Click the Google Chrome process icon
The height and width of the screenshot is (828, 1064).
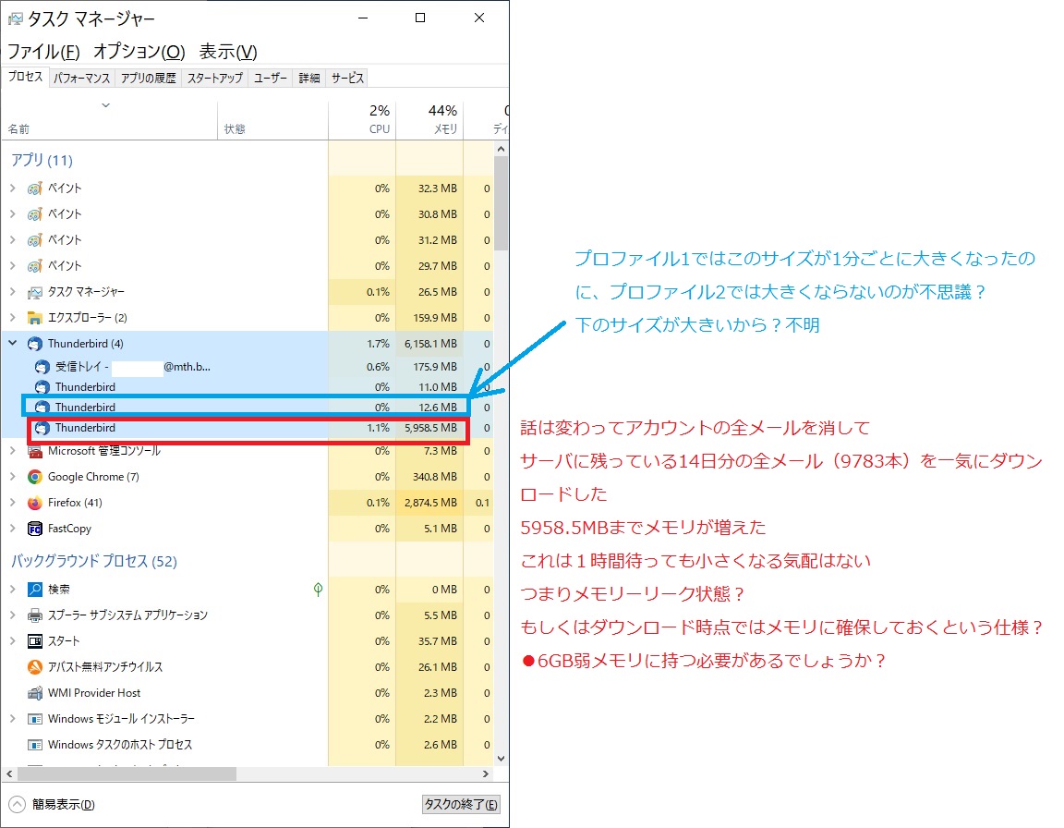pyautogui.click(x=35, y=477)
